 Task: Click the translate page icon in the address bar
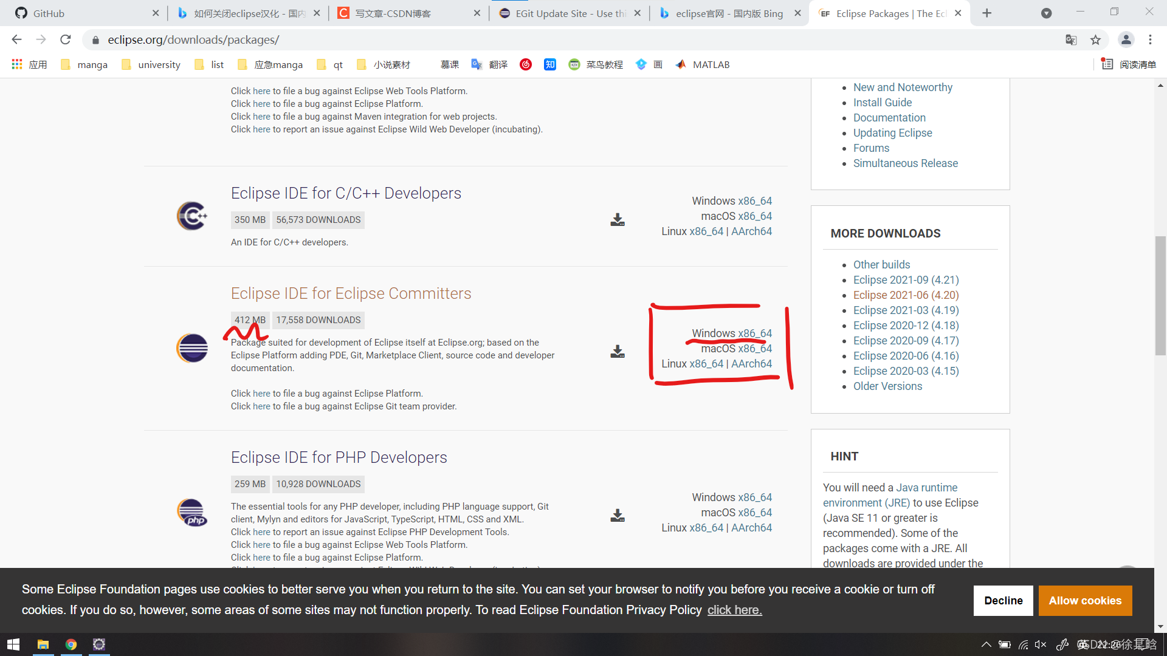(1071, 39)
